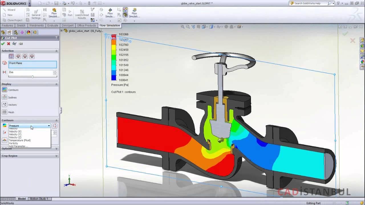The image size is (365, 205).
Task: Expand the Crop Region section
Action: 56,156
